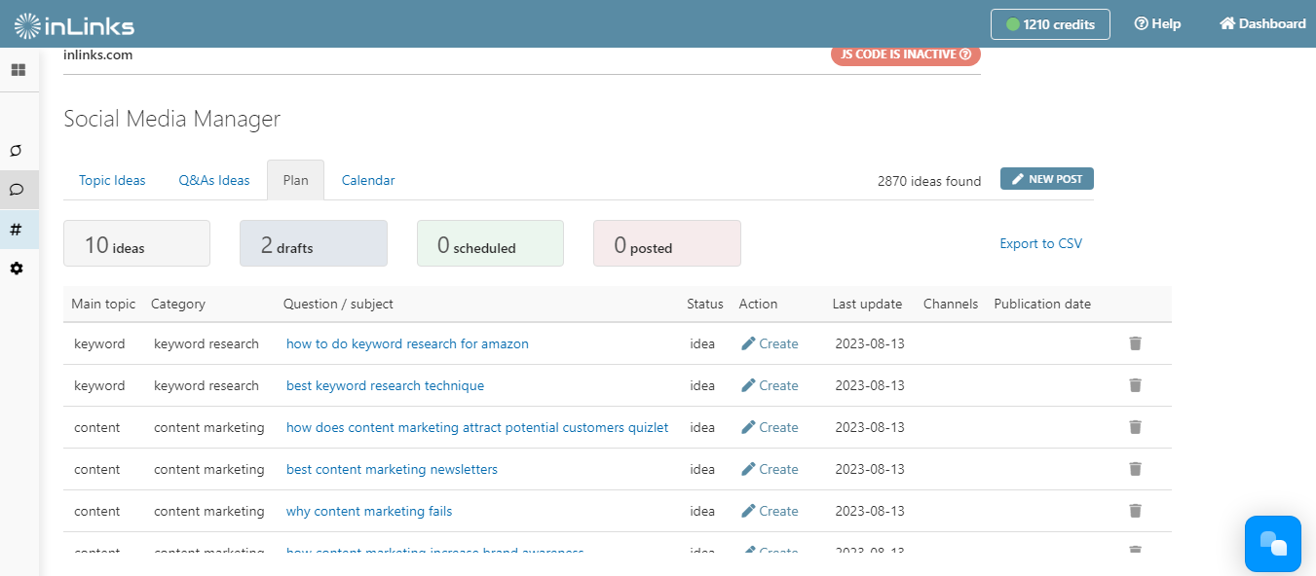Open 'best keyword research technique' link
This screenshot has height=576, width=1316.
pos(385,385)
